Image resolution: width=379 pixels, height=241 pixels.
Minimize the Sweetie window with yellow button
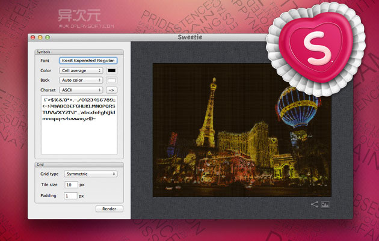pyautogui.click(x=41, y=37)
